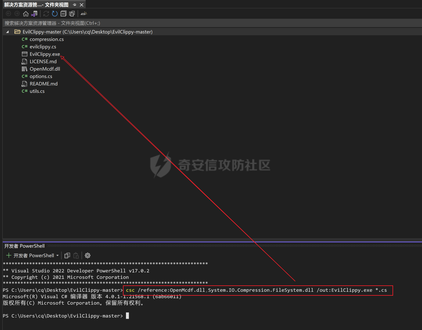Viewport: 422px width, 330px height.
Task: Select EvilClippy.exe in the file tree
Action: click(x=45, y=54)
